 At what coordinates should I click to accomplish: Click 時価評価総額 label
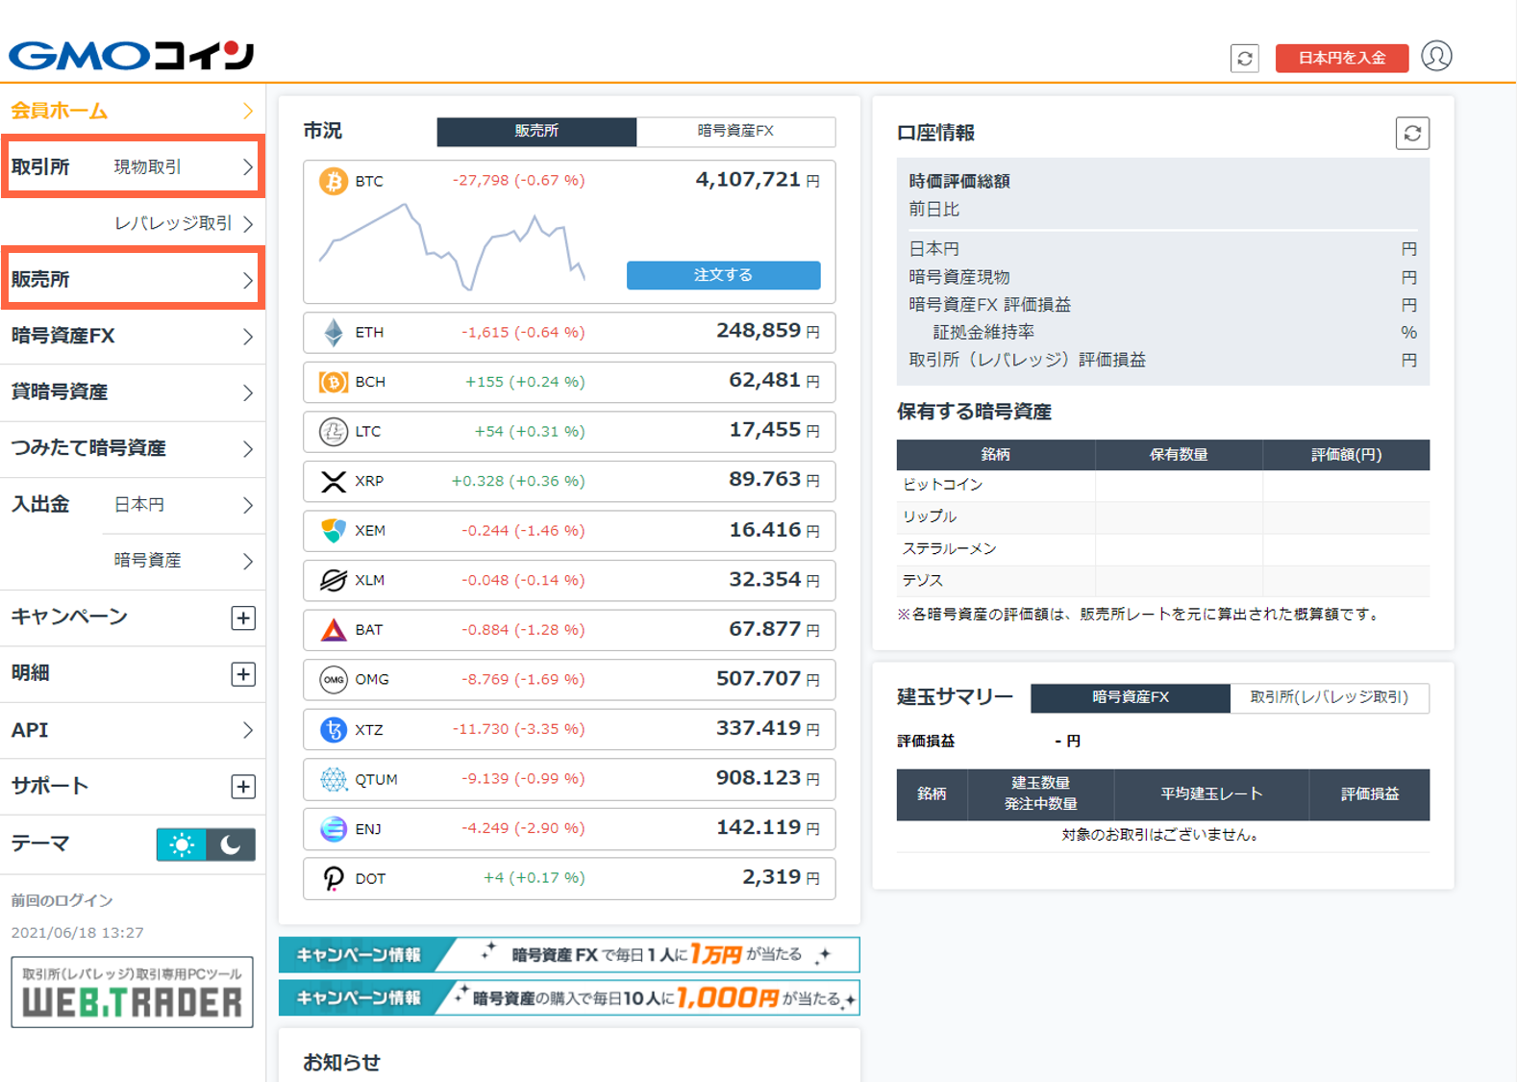pyautogui.click(x=959, y=182)
